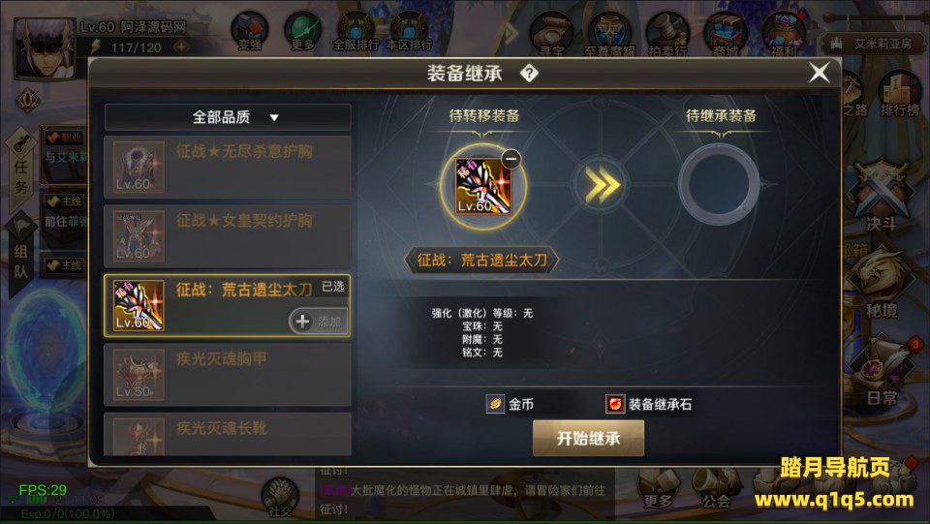Open 日常 daily quests icon
This screenshot has height=524, width=930.
pos(883,370)
